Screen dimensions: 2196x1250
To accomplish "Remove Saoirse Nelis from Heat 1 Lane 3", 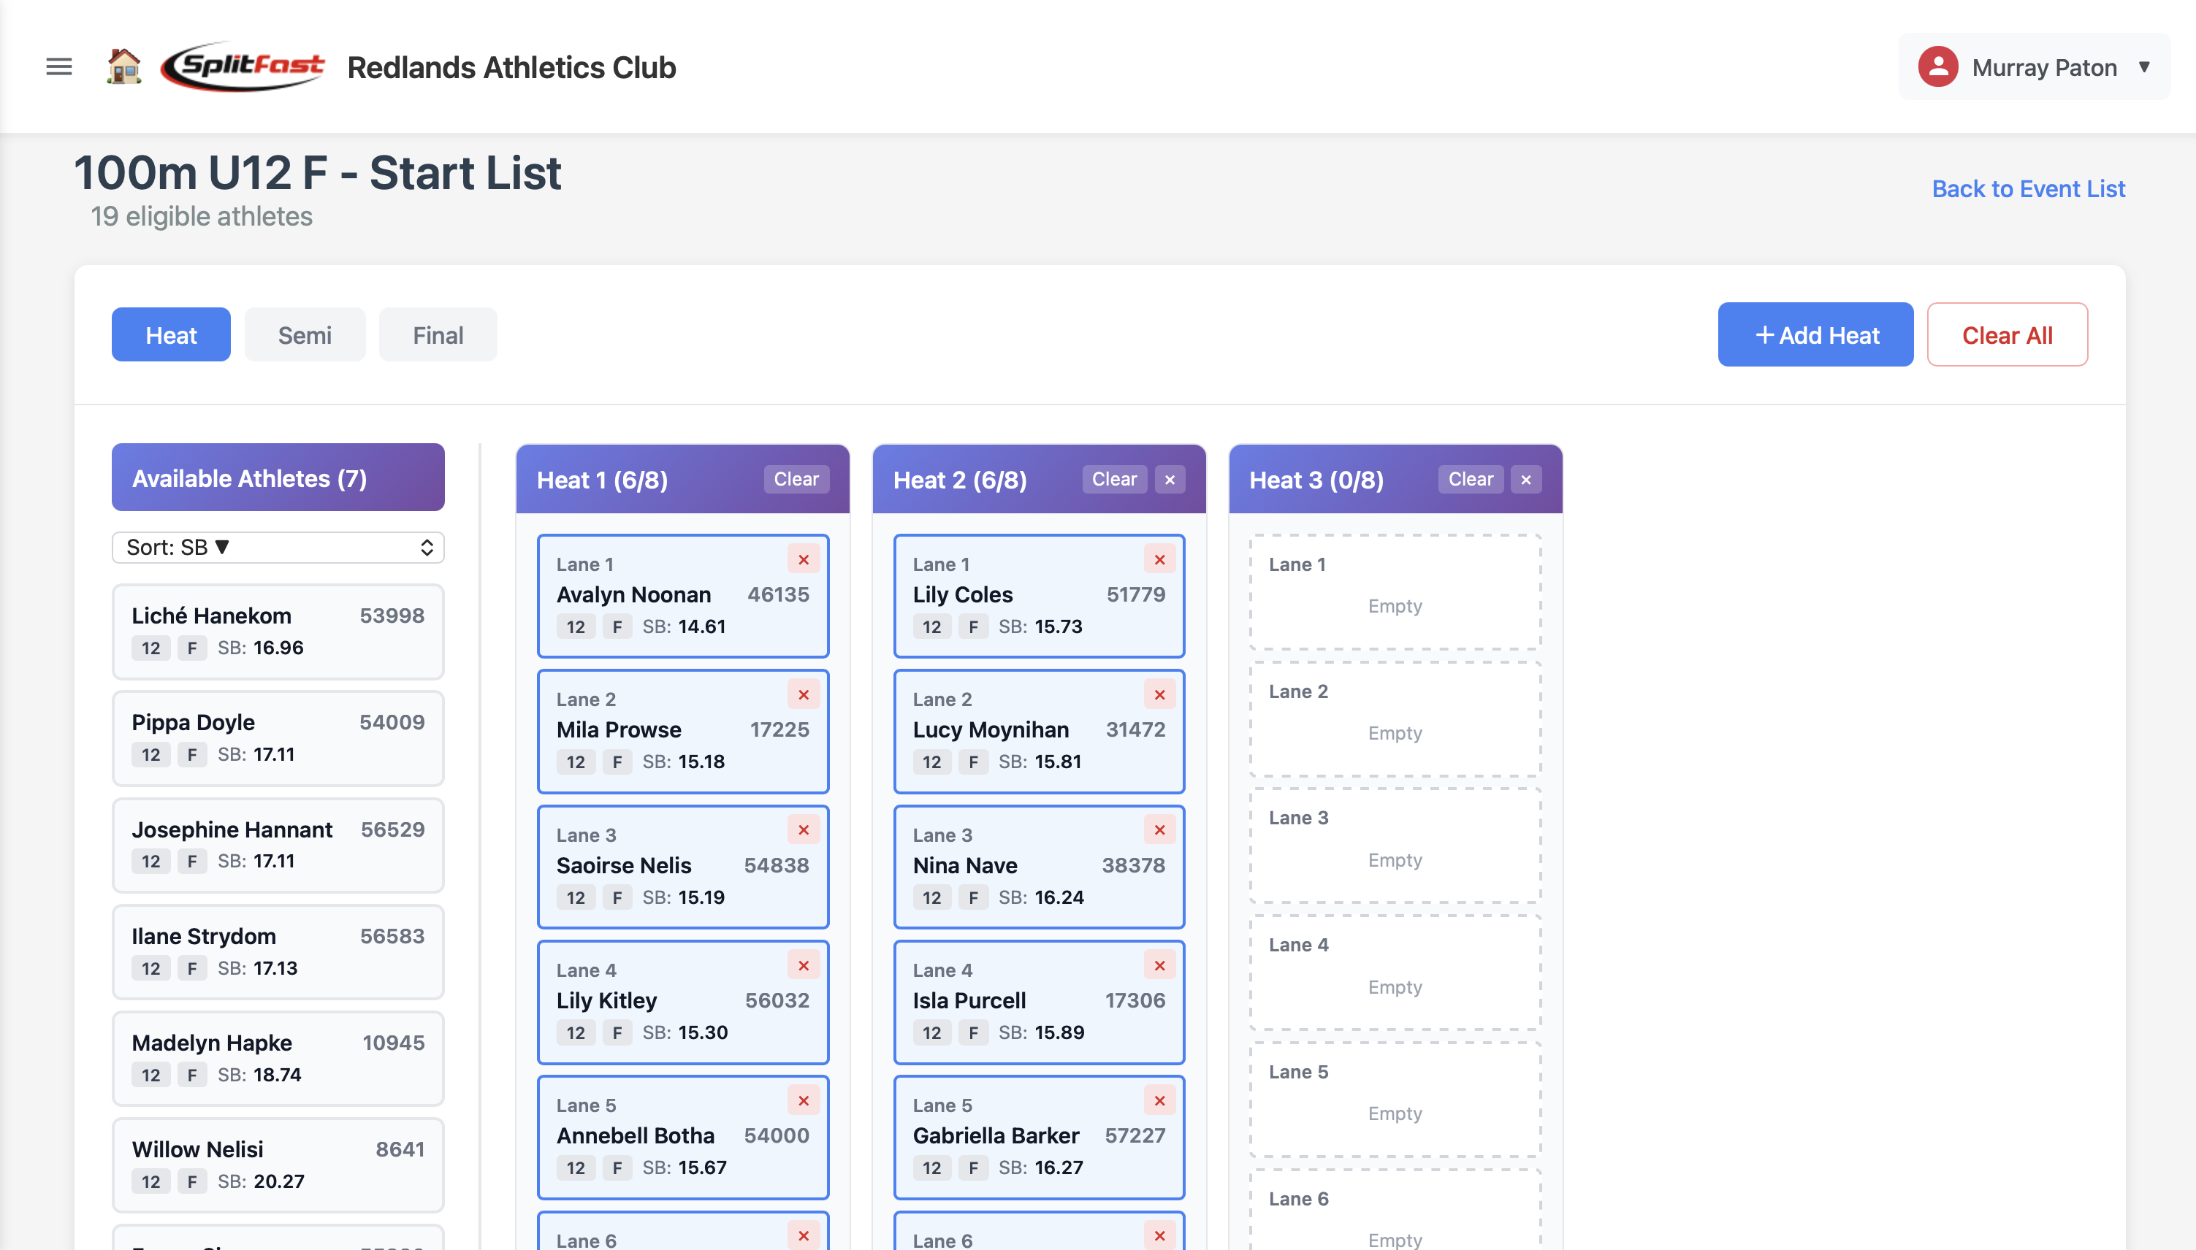I will [x=804, y=829].
